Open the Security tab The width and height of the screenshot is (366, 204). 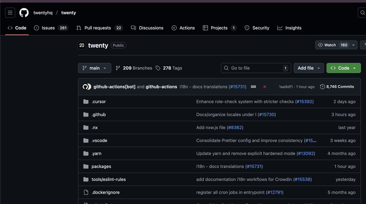(257, 28)
